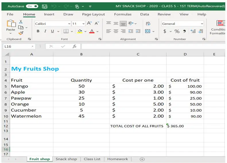
Task: Expand the Paste options arrow
Action: click(11, 33)
